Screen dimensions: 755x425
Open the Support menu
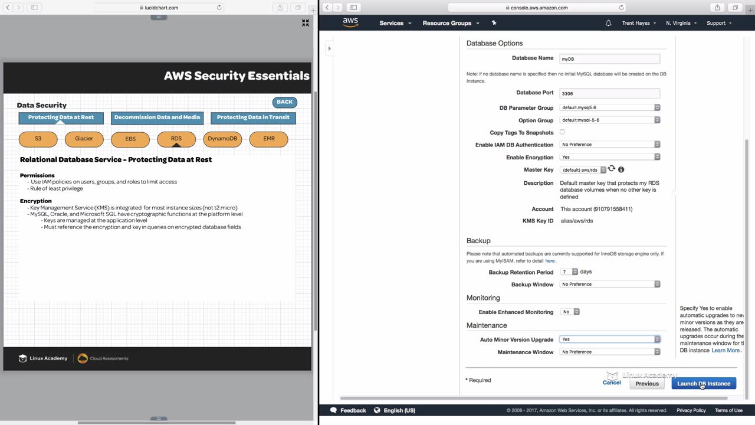click(x=719, y=23)
